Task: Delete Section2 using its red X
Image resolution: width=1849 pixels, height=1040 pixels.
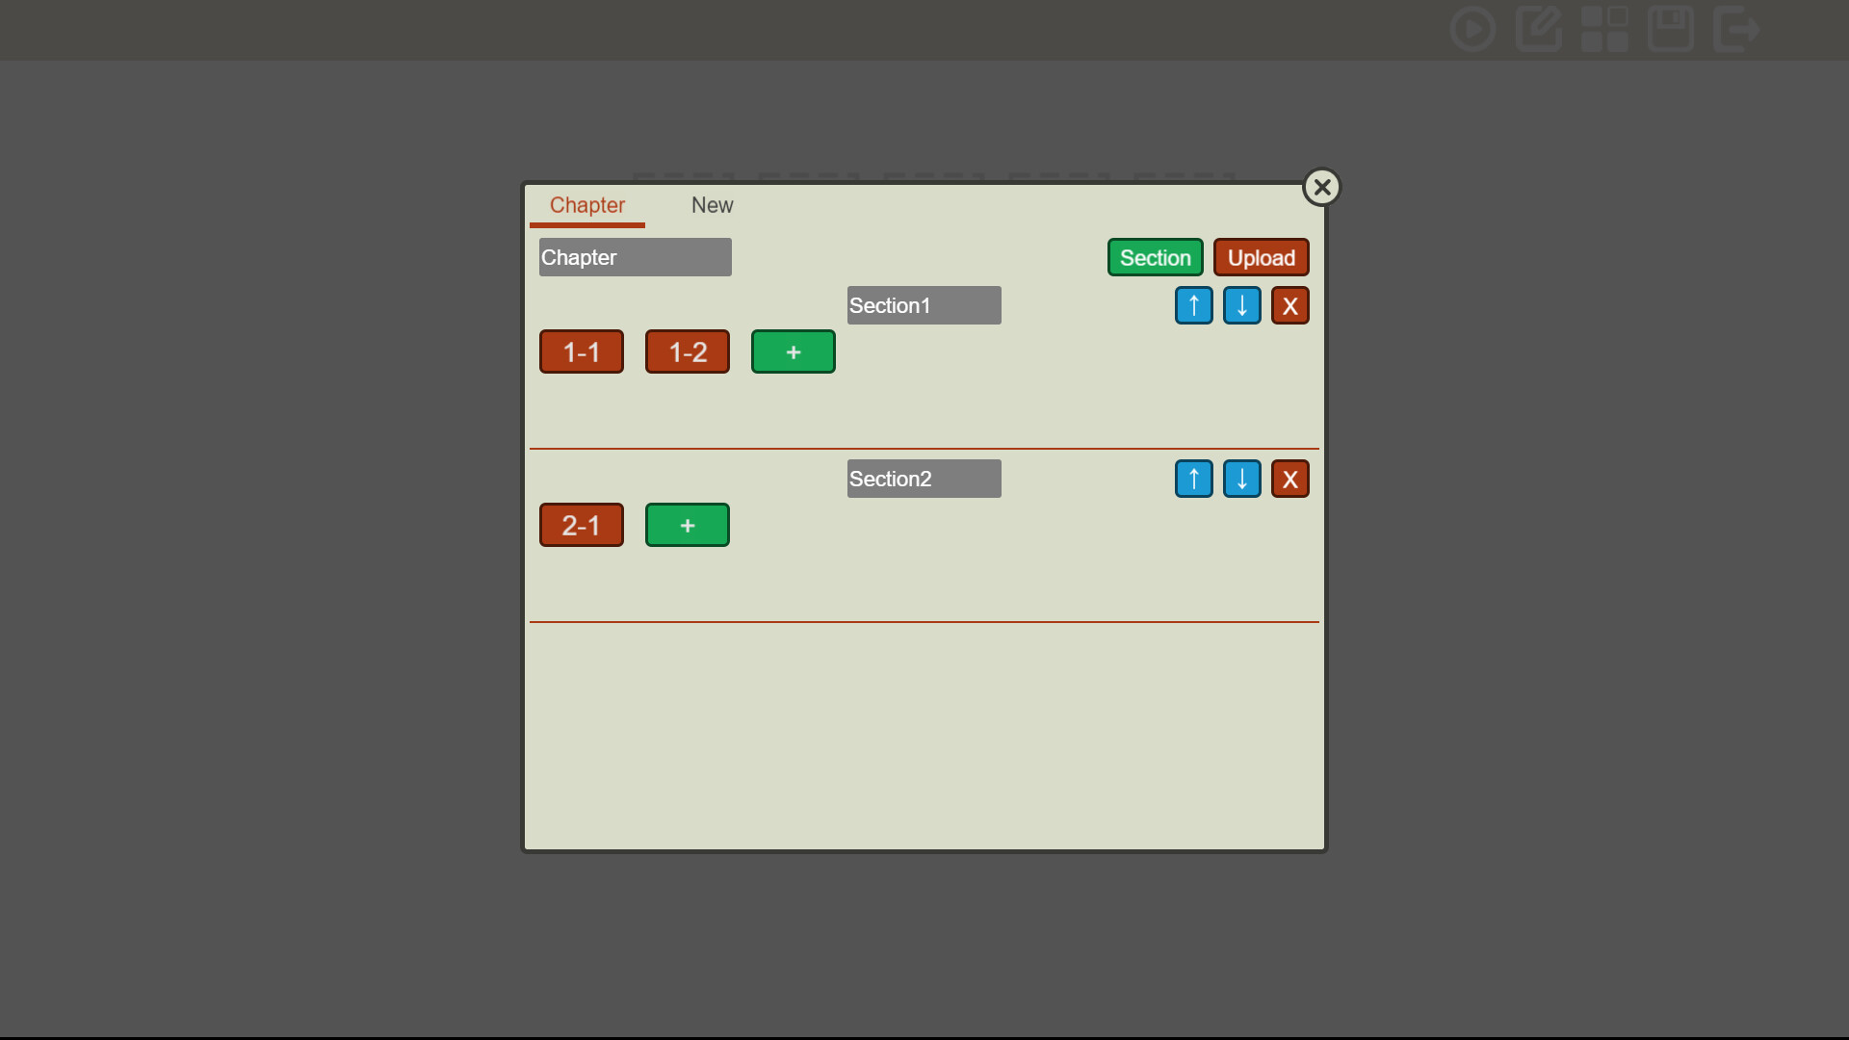Action: point(1289,479)
